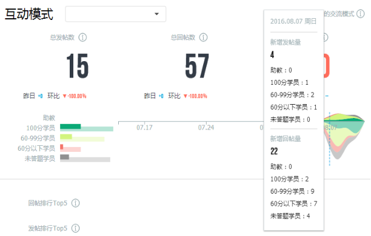The width and height of the screenshot is (371, 236).
Task: Click the empty 互动模式 combo box field
Action: click(115, 14)
